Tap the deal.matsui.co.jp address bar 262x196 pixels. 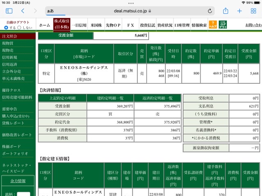[130, 11]
